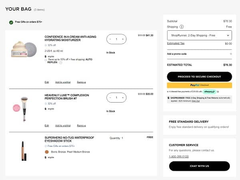This screenshot has width=240, height=180.
Task: Pay with the PayPal Checkout button
Action: (x=199, y=85)
